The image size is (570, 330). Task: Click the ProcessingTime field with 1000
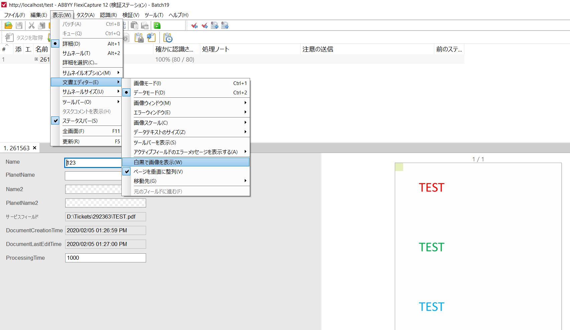106,258
